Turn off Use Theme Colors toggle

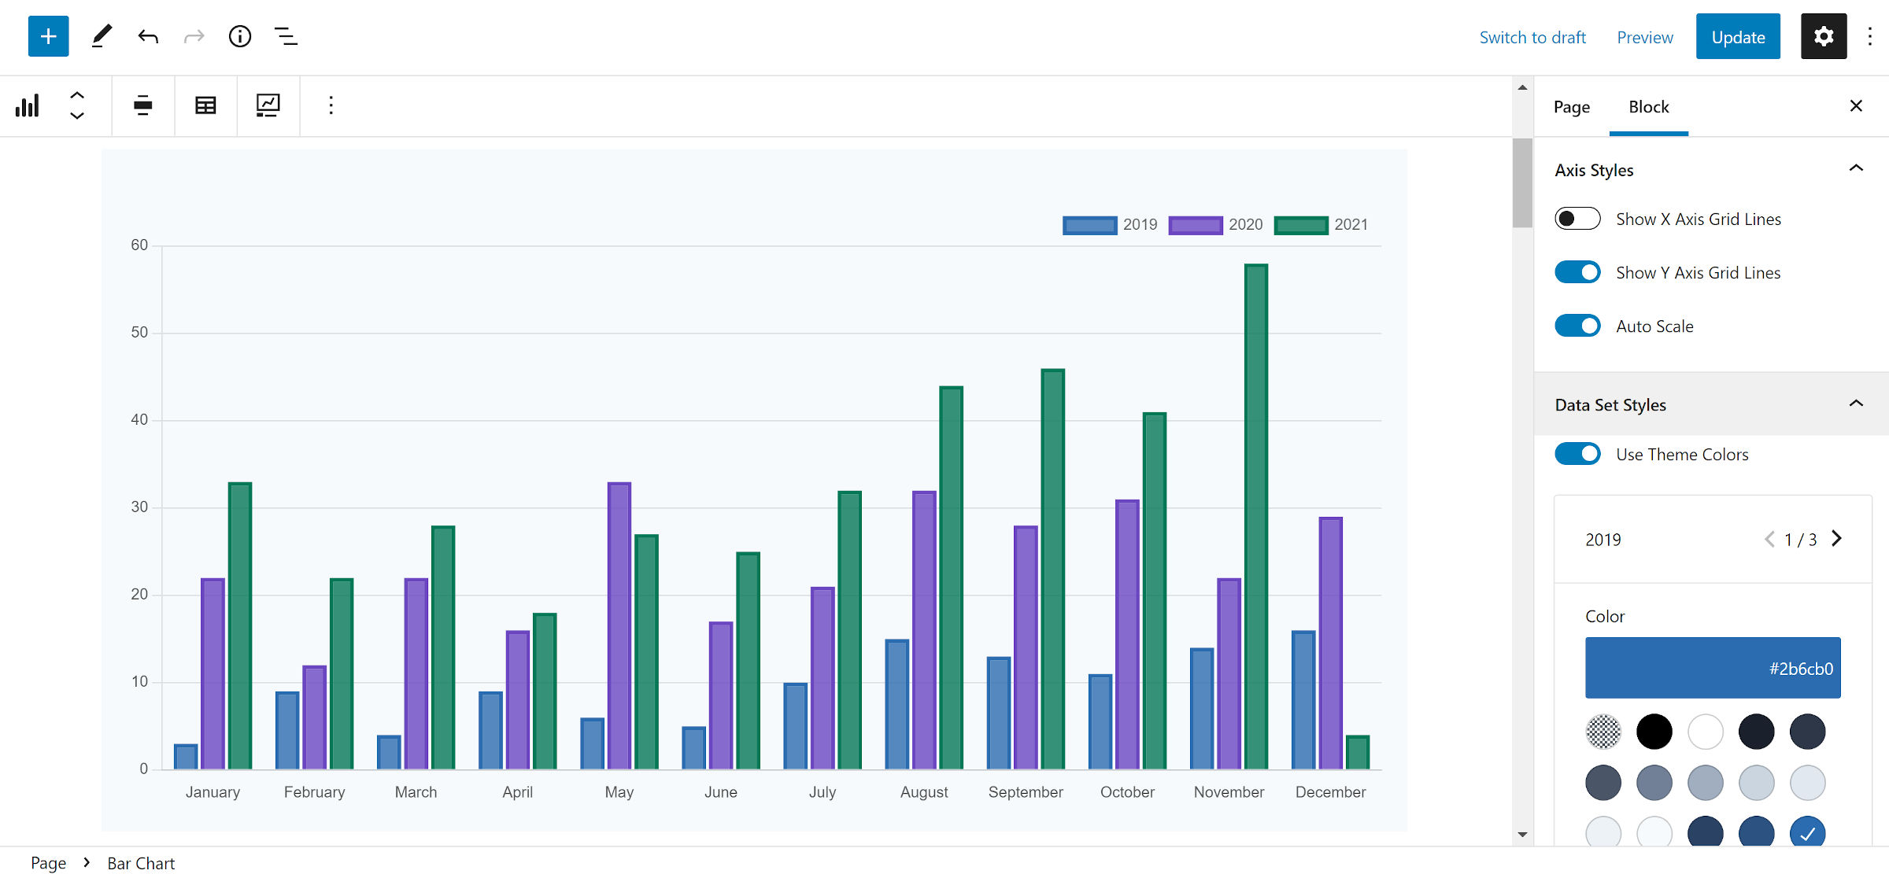tap(1577, 454)
